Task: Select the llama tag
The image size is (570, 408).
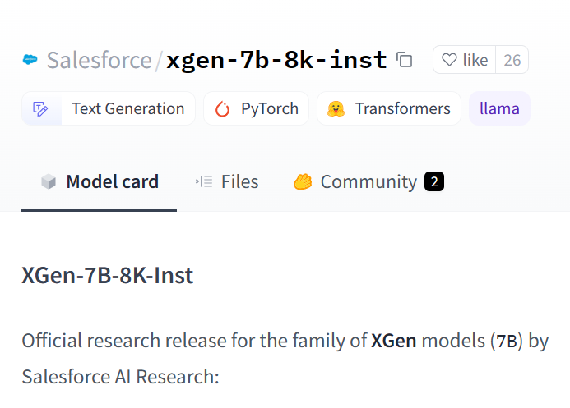Action: coord(499,108)
